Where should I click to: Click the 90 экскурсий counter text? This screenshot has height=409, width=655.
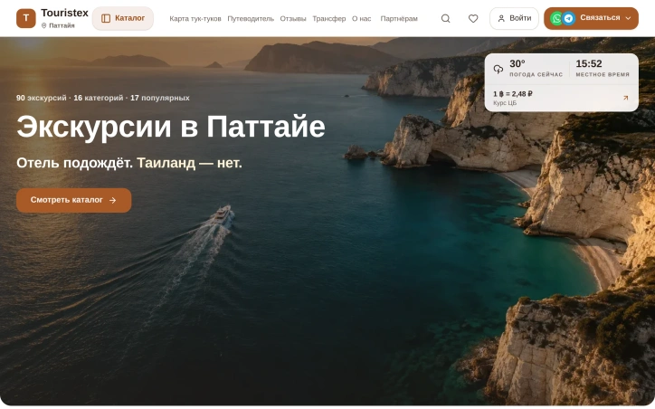pyautogui.click(x=42, y=98)
